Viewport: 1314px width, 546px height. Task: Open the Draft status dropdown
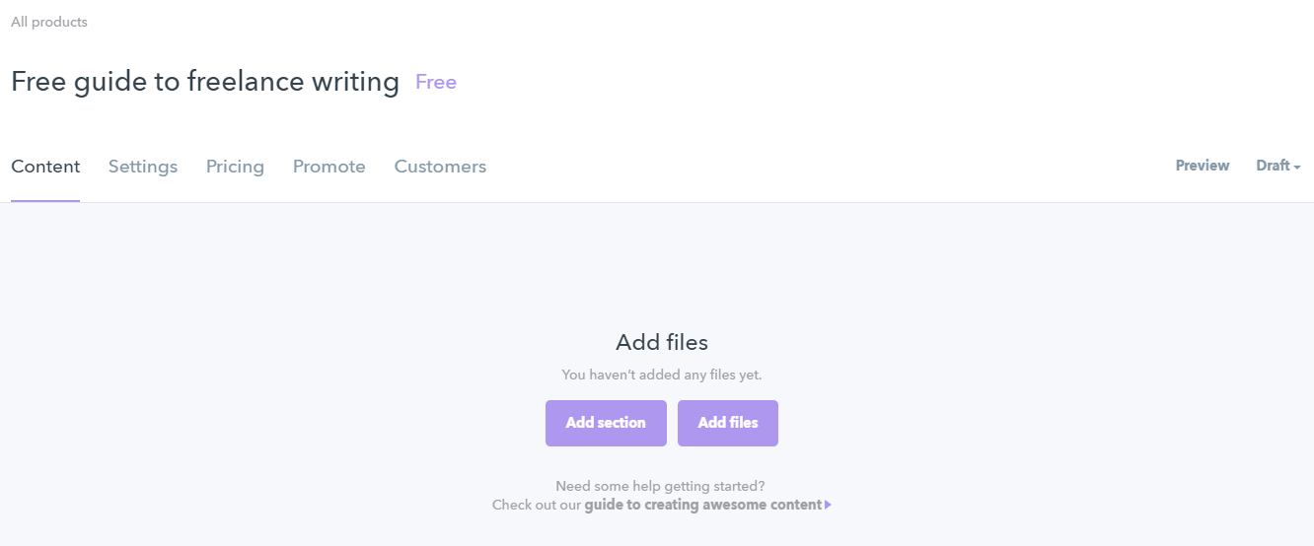click(1273, 166)
